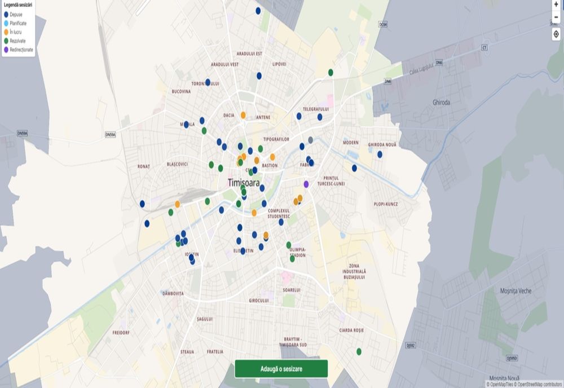The width and height of the screenshot is (564, 388).
Task: Open the green marker near Ciarda Roșie
Action: click(360, 351)
